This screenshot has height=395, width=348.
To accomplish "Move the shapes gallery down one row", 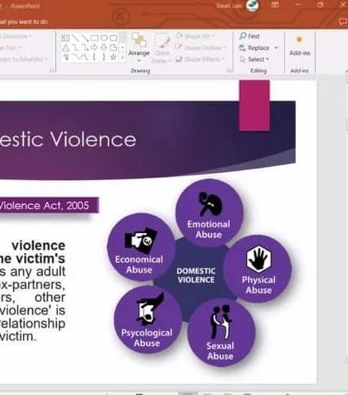I will pyautogui.click(x=123, y=47).
